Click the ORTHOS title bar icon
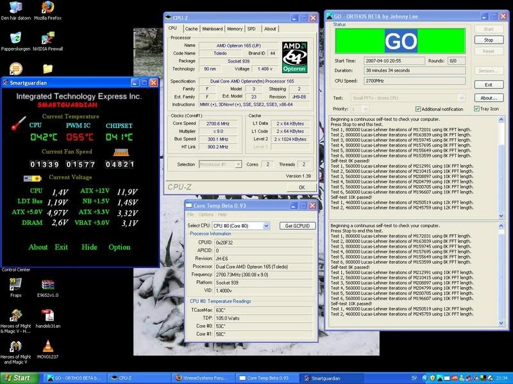The image size is (513, 384). tap(330, 17)
